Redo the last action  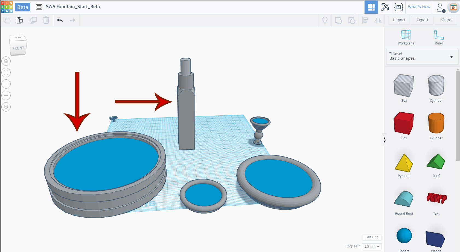[x=72, y=20]
